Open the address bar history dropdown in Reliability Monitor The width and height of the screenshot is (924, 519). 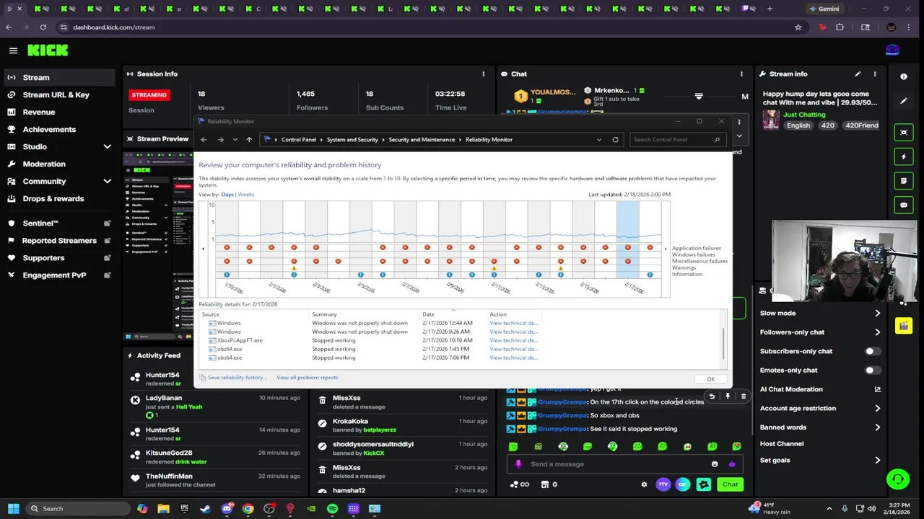click(x=598, y=140)
